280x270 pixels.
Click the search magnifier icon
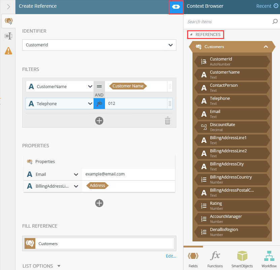(275, 22)
